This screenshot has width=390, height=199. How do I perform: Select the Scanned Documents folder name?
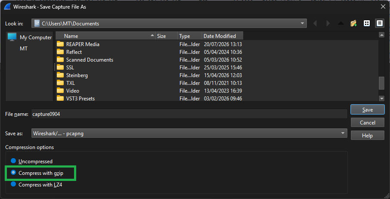click(x=90, y=60)
